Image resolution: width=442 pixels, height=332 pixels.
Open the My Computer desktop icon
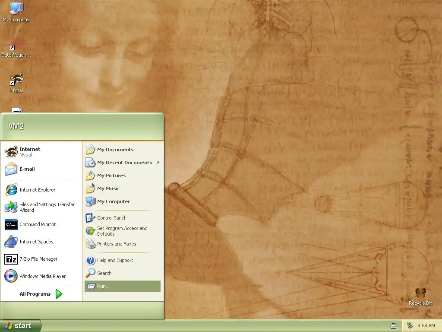(x=16, y=11)
